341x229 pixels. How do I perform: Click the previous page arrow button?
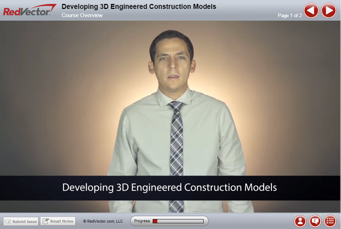coord(311,10)
